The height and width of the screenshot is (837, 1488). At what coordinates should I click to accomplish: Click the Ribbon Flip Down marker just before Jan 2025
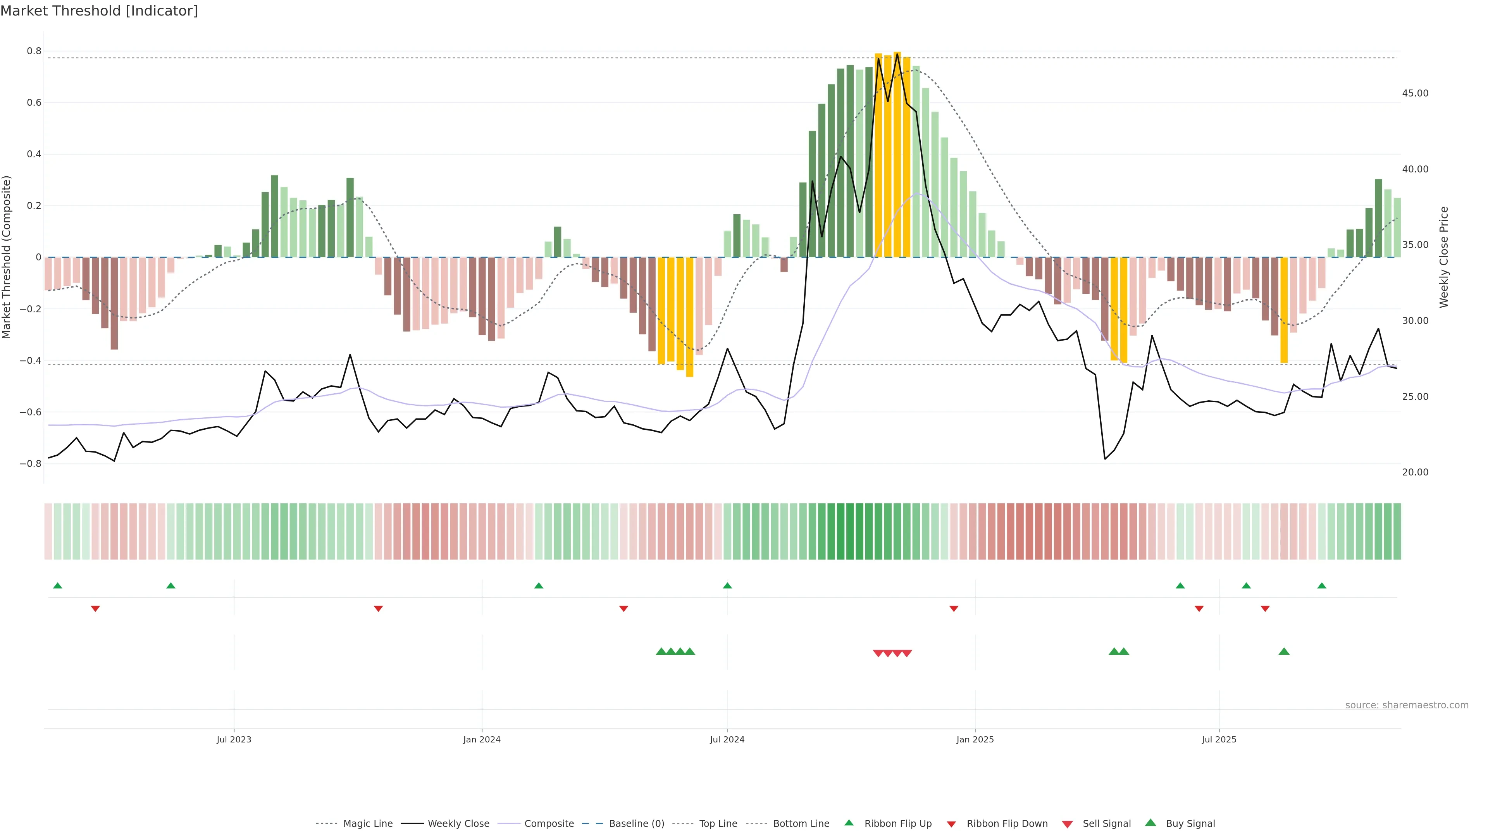[954, 609]
